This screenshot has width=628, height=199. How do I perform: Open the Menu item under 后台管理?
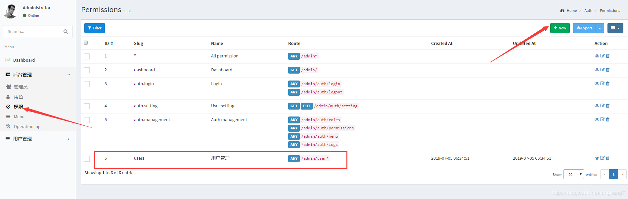pos(38,116)
